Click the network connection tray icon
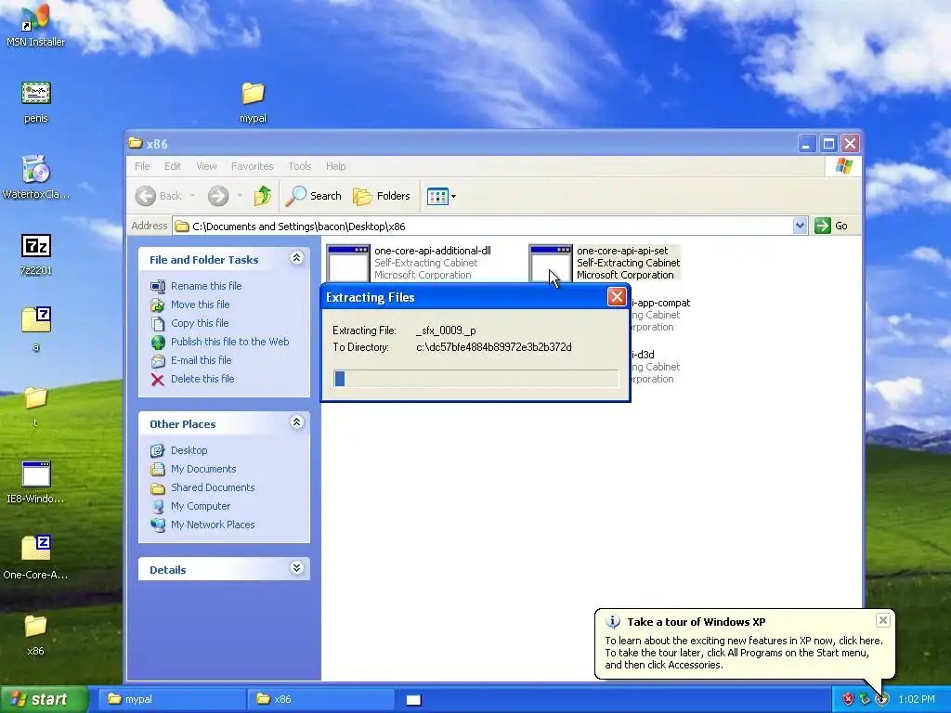Viewport: 951px width, 713px height. point(865,699)
